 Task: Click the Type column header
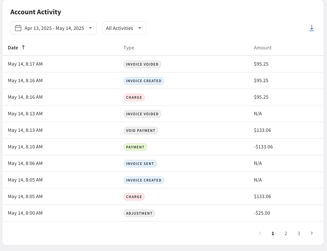pos(129,47)
